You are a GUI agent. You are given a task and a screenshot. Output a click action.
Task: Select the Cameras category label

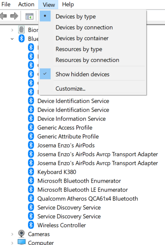point(39,234)
